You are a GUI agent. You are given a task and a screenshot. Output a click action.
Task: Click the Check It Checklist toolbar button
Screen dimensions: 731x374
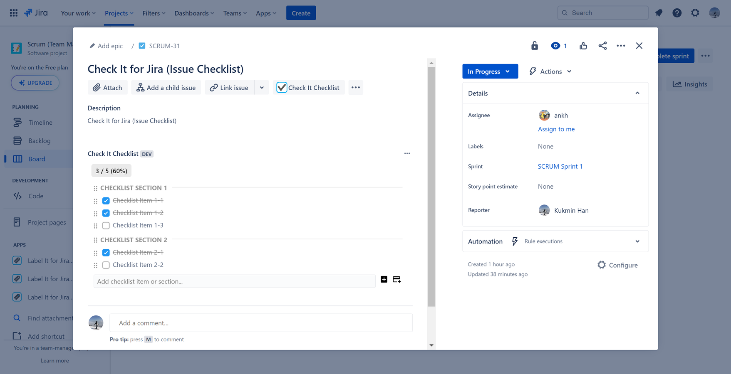point(309,88)
